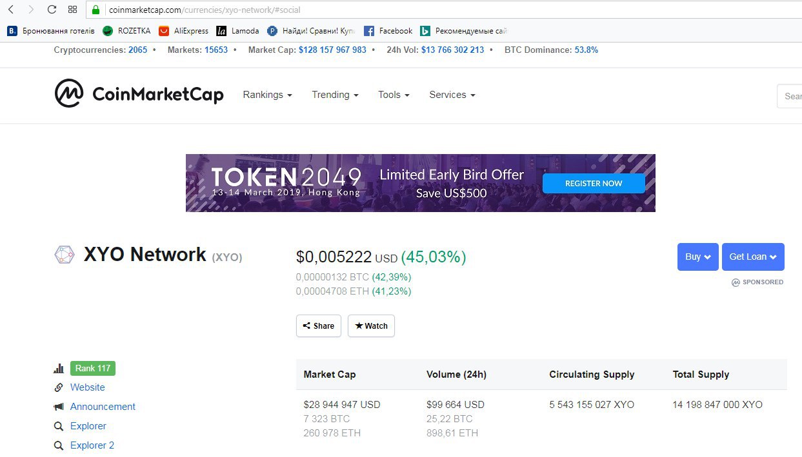Image resolution: width=802 pixels, height=457 pixels.
Task: Open the Services dropdown menu
Action: [452, 95]
